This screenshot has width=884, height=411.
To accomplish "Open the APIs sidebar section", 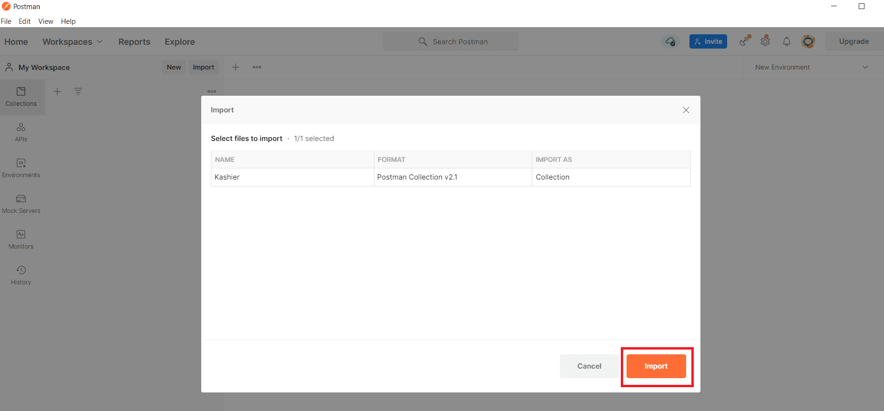I will tap(21, 132).
